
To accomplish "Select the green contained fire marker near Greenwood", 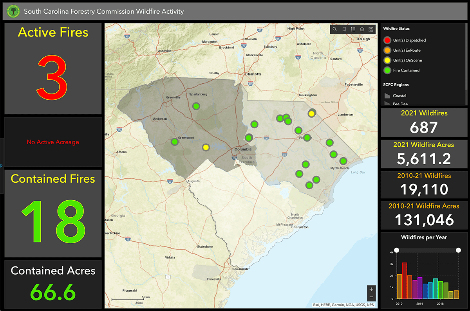I will (175, 142).
